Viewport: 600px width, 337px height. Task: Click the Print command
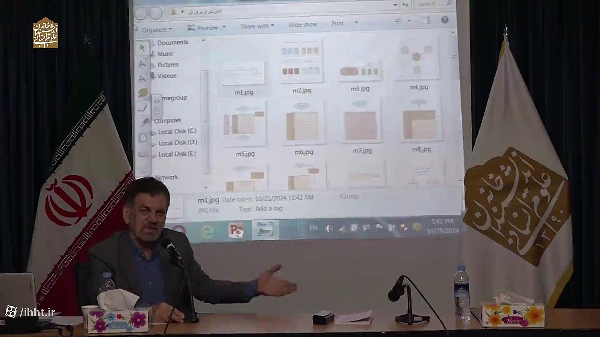tap(337, 23)
